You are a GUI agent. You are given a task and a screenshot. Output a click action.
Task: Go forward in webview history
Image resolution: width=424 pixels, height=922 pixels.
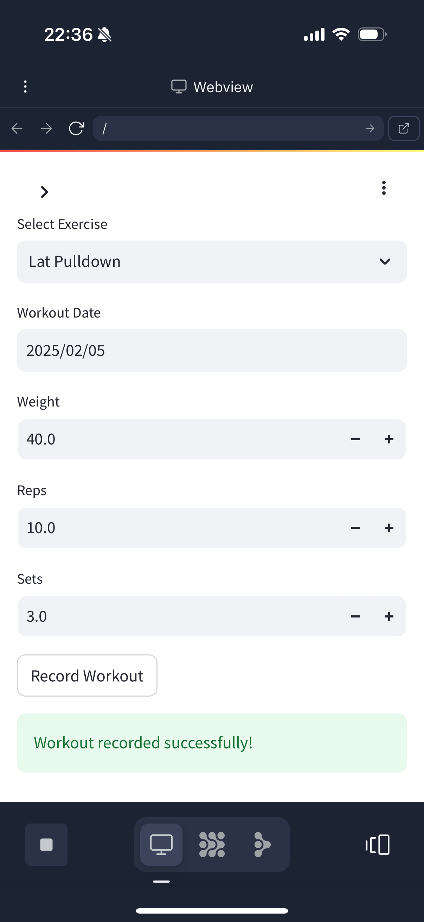(46, 128)
